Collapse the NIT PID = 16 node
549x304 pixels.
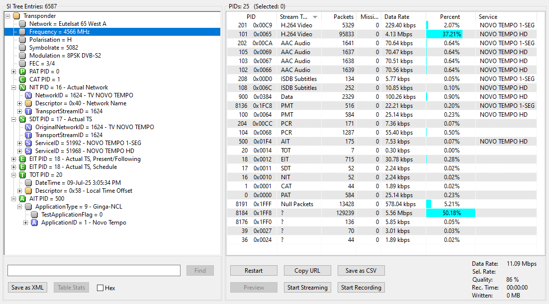[x=13, y=87]
